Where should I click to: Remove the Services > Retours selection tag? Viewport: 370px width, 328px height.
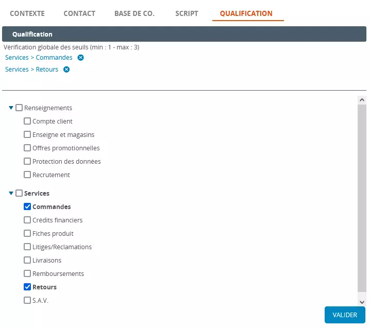[66, 70]
